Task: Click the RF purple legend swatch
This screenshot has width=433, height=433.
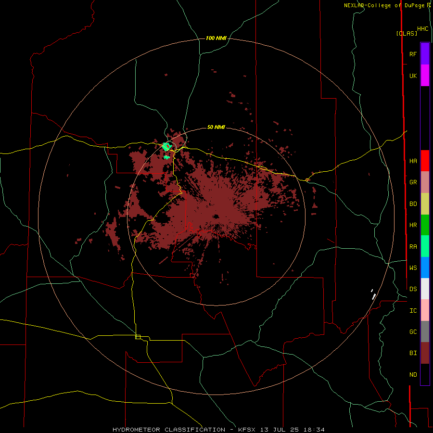Action: (425, 54)
